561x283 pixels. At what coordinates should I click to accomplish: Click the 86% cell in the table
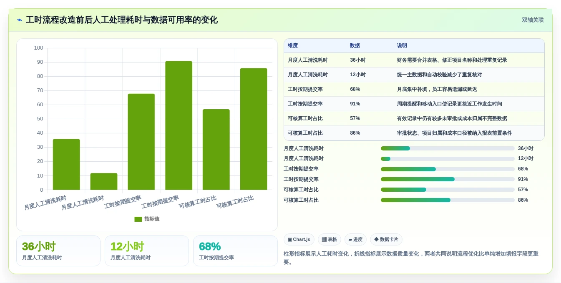click(x=355, y=133)
